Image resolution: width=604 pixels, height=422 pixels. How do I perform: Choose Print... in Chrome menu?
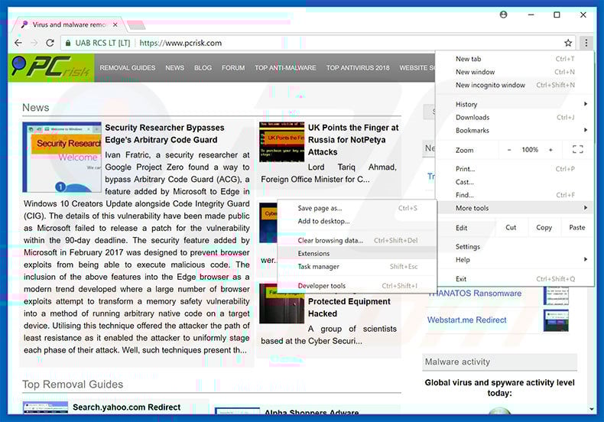(515, 169)
